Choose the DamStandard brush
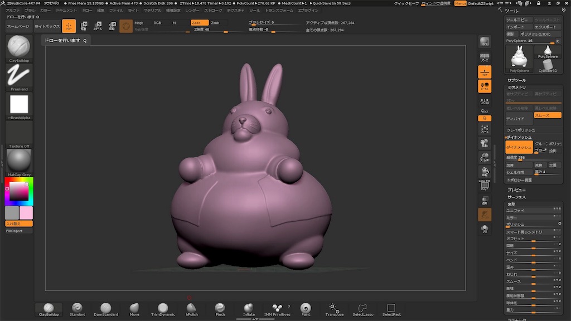571x321 pixels. (x=105, y=309)
